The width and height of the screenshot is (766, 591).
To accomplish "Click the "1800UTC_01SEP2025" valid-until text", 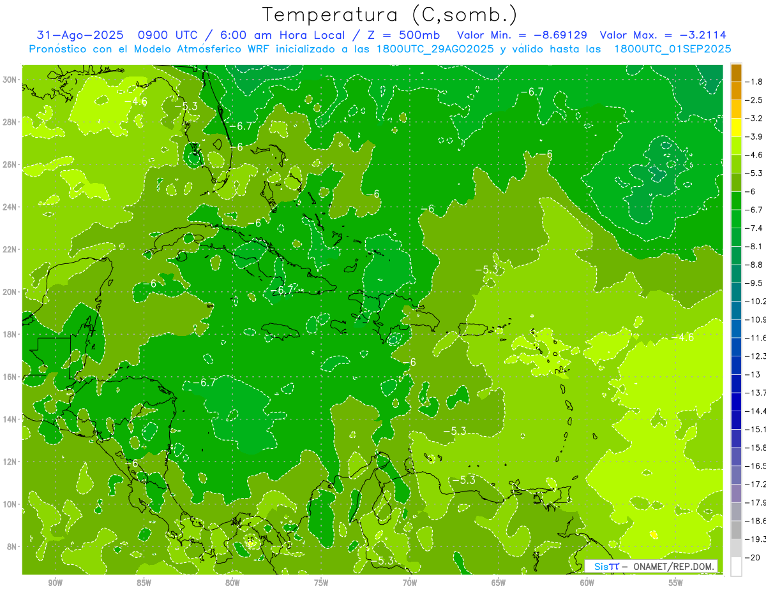I will pos(672,49).
